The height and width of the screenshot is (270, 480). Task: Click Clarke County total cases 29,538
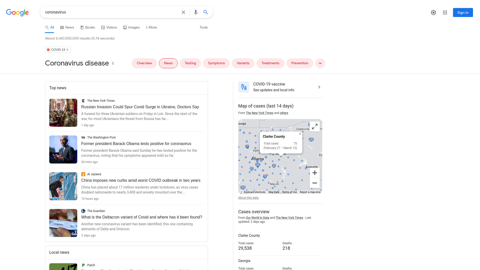click(x=245, y=248)
